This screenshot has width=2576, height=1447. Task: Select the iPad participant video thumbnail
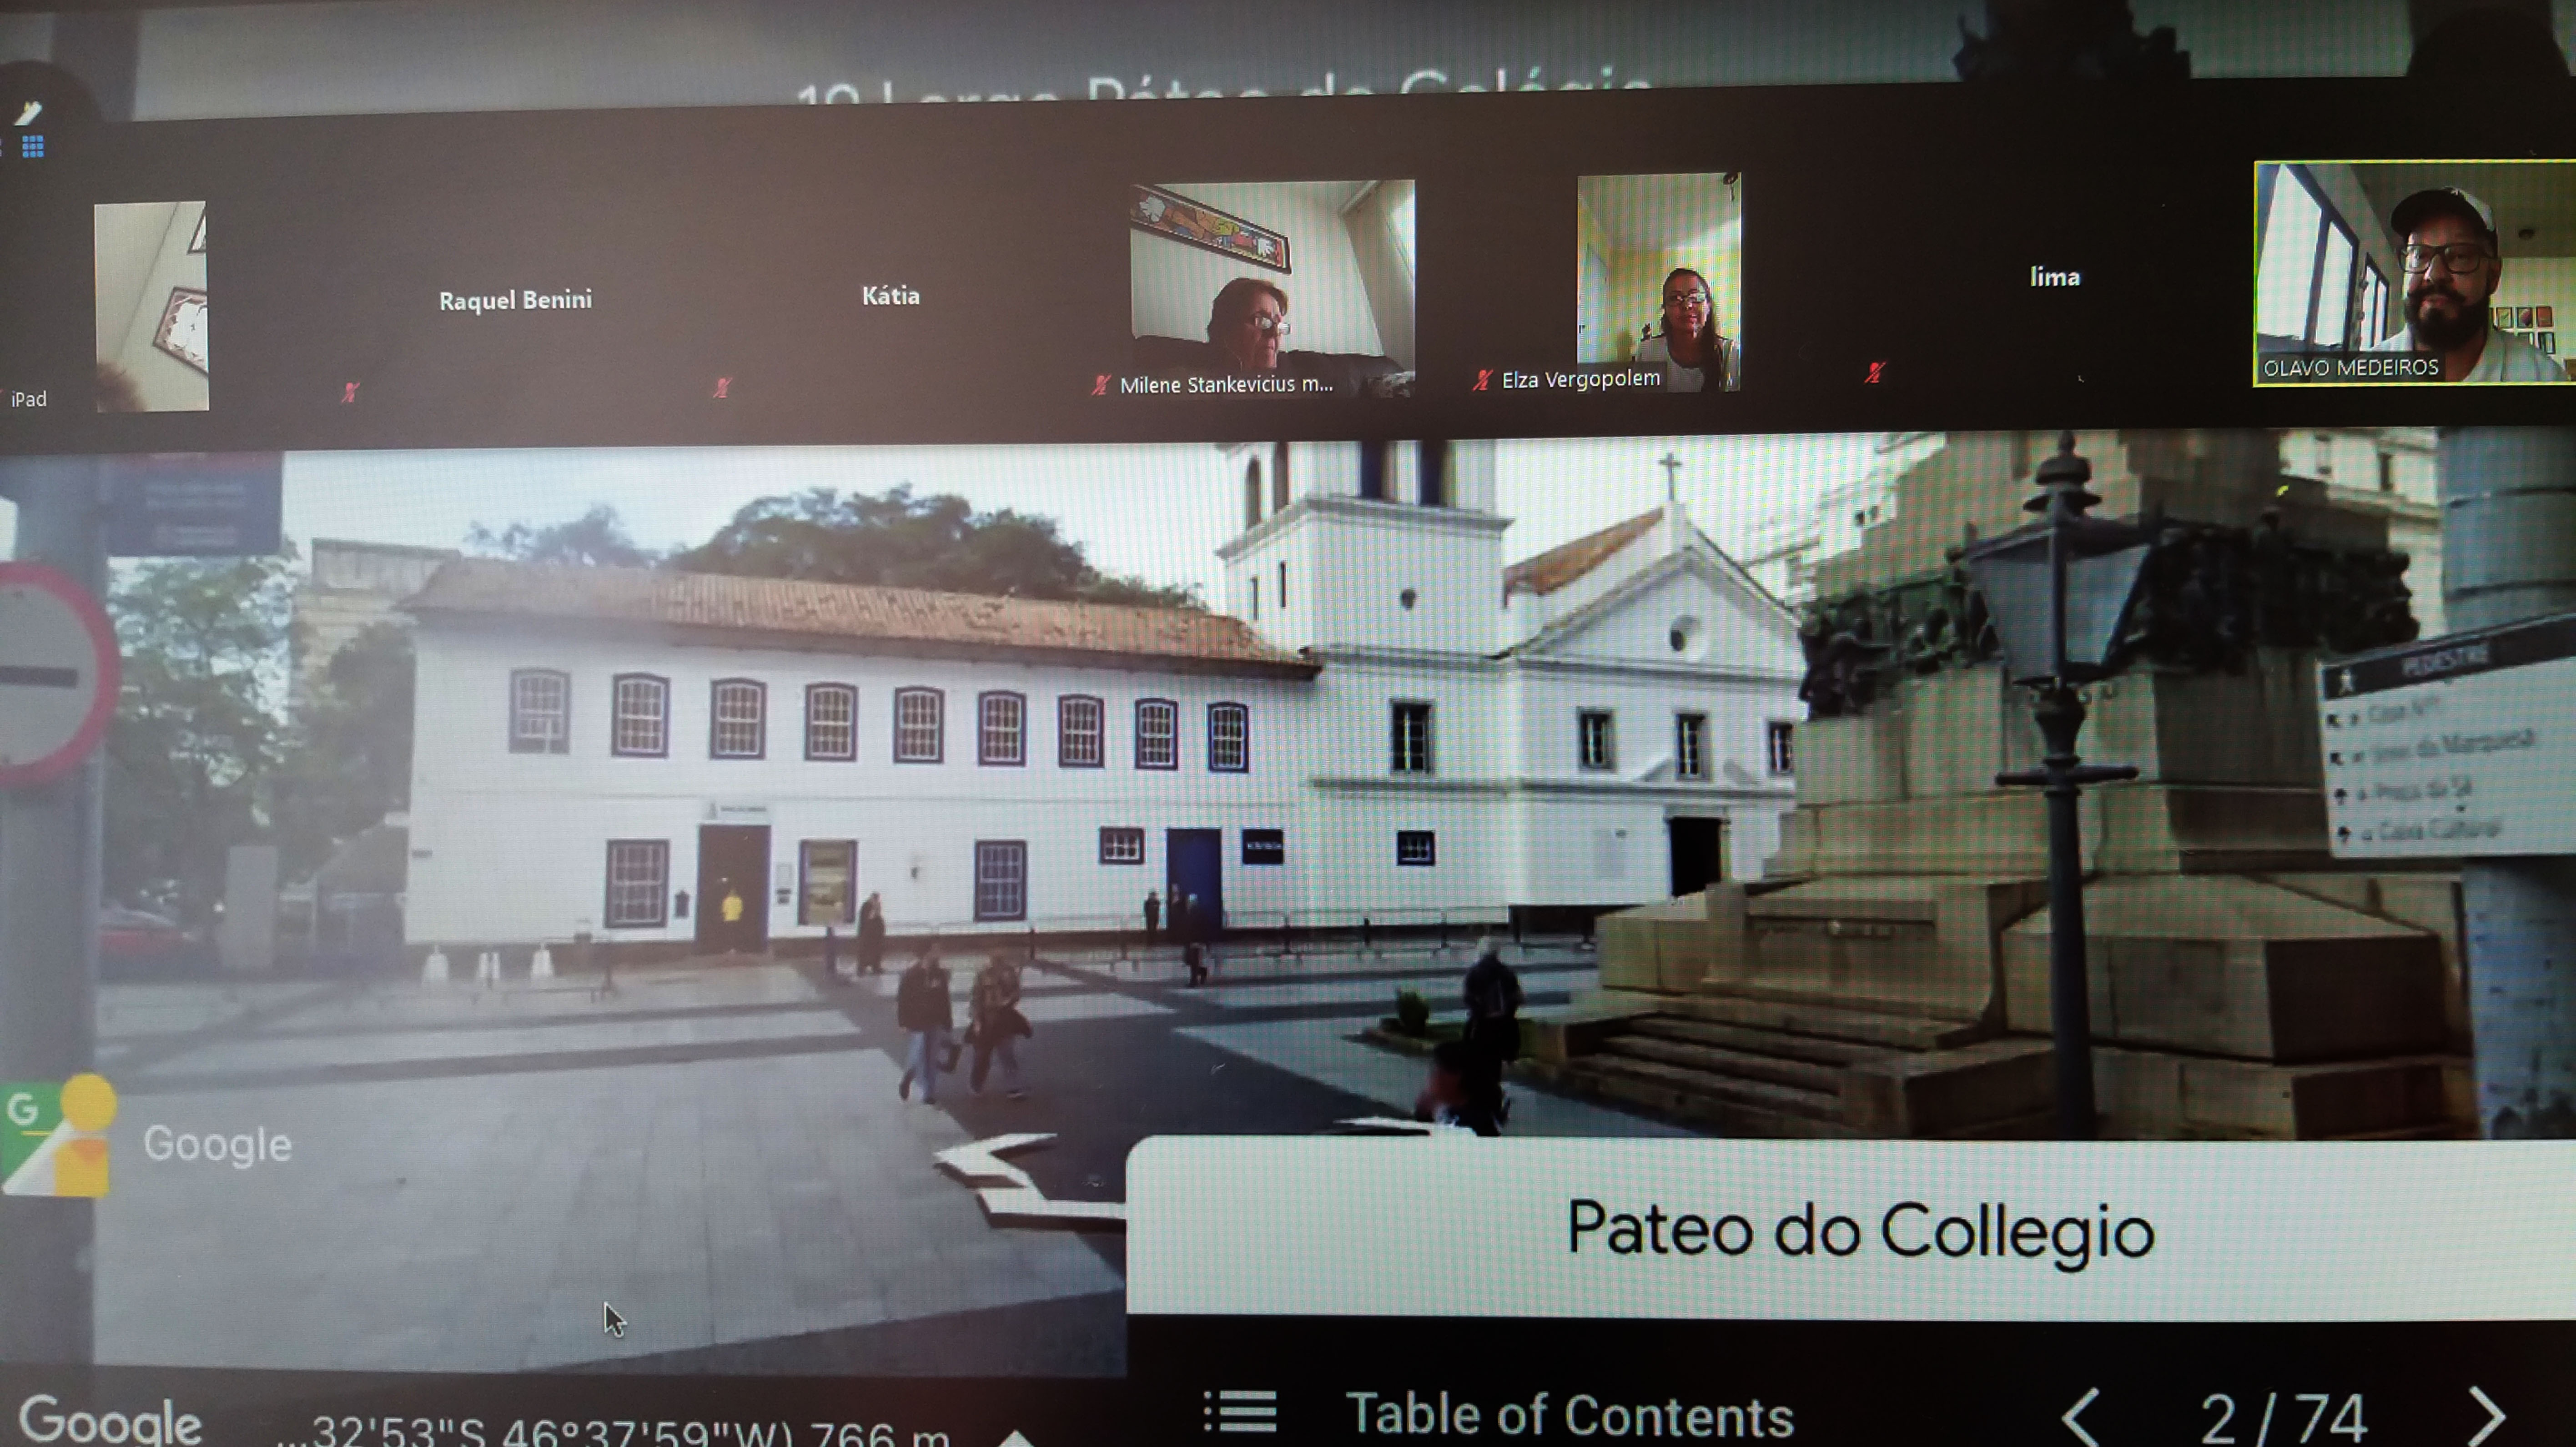tap(152, 306)
